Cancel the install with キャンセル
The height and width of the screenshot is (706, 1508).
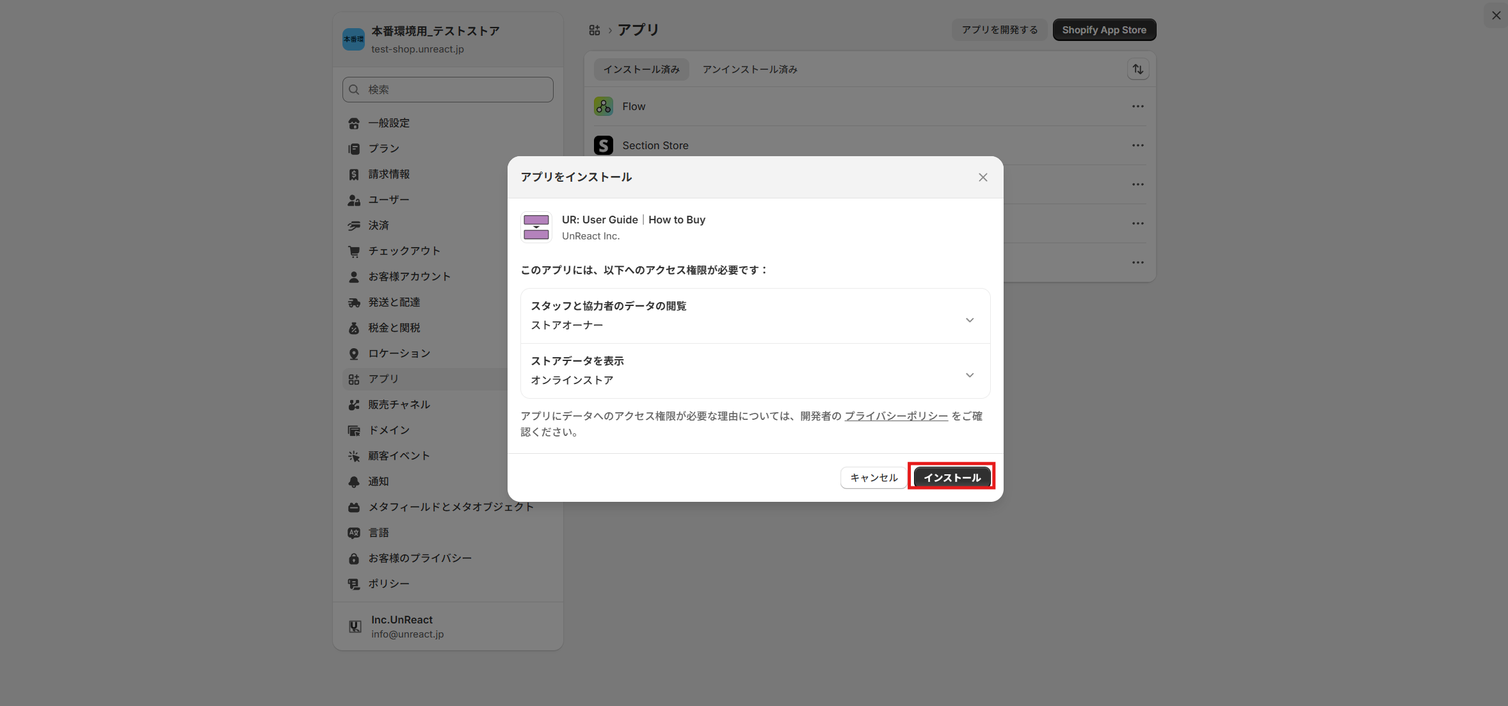872,477
